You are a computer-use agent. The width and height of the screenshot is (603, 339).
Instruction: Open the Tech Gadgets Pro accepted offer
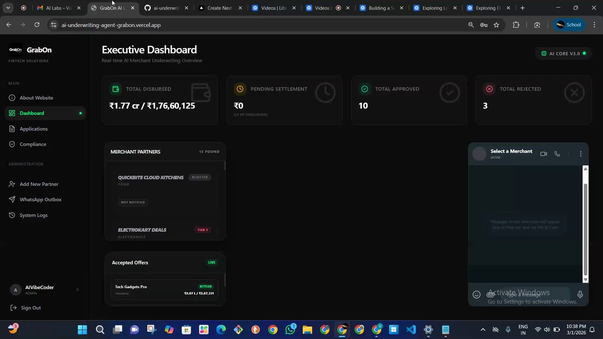(x=164, y=290)
